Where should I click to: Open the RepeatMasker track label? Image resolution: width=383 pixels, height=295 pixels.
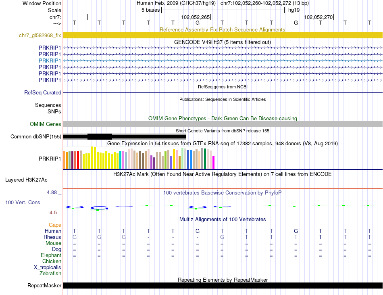44,286
